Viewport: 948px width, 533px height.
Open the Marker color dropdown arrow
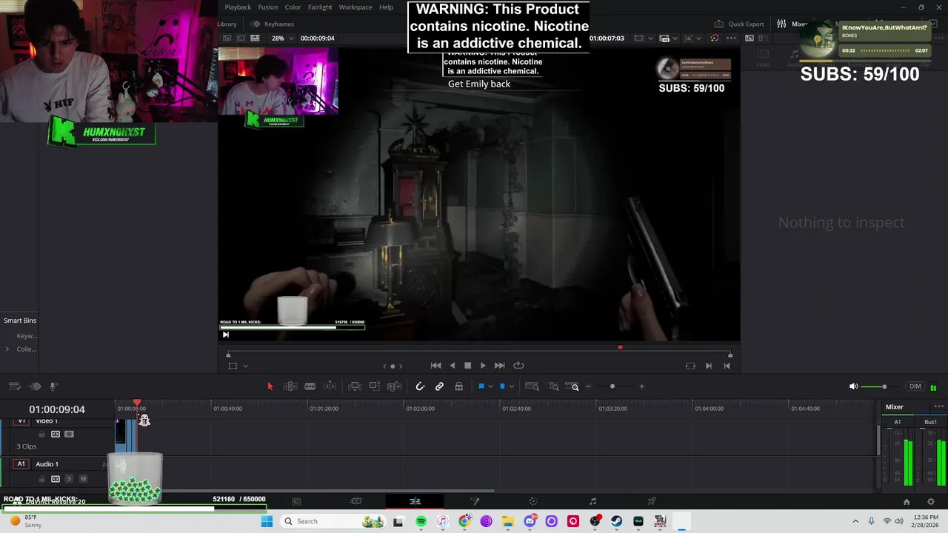point(511,386)
